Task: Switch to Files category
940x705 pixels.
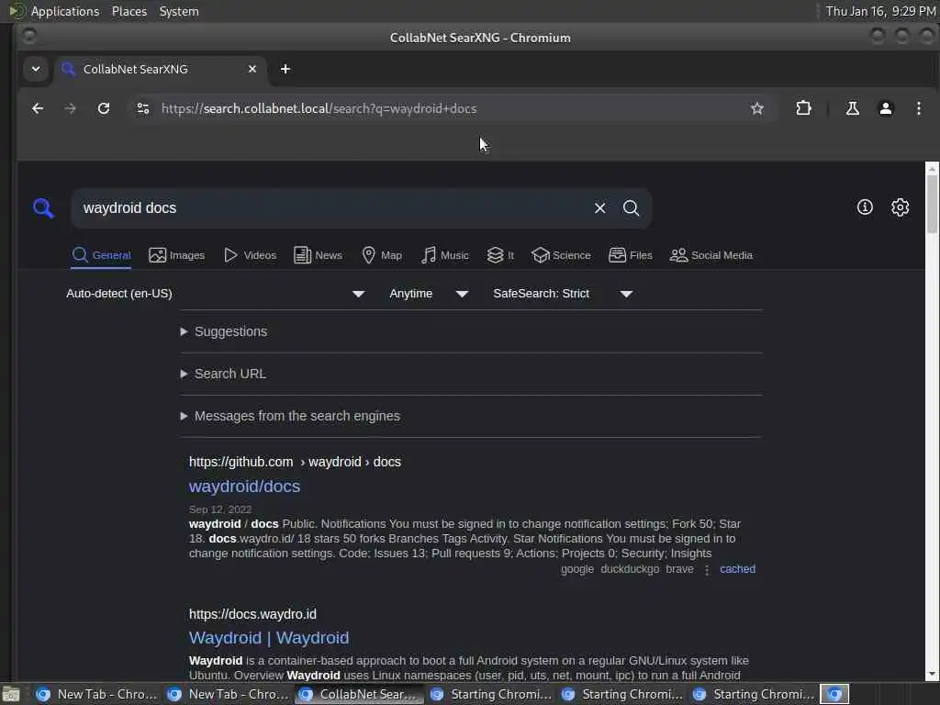Action: 630,255
